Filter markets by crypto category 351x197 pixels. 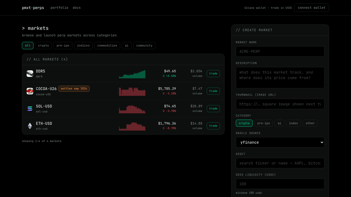[43, 45]
